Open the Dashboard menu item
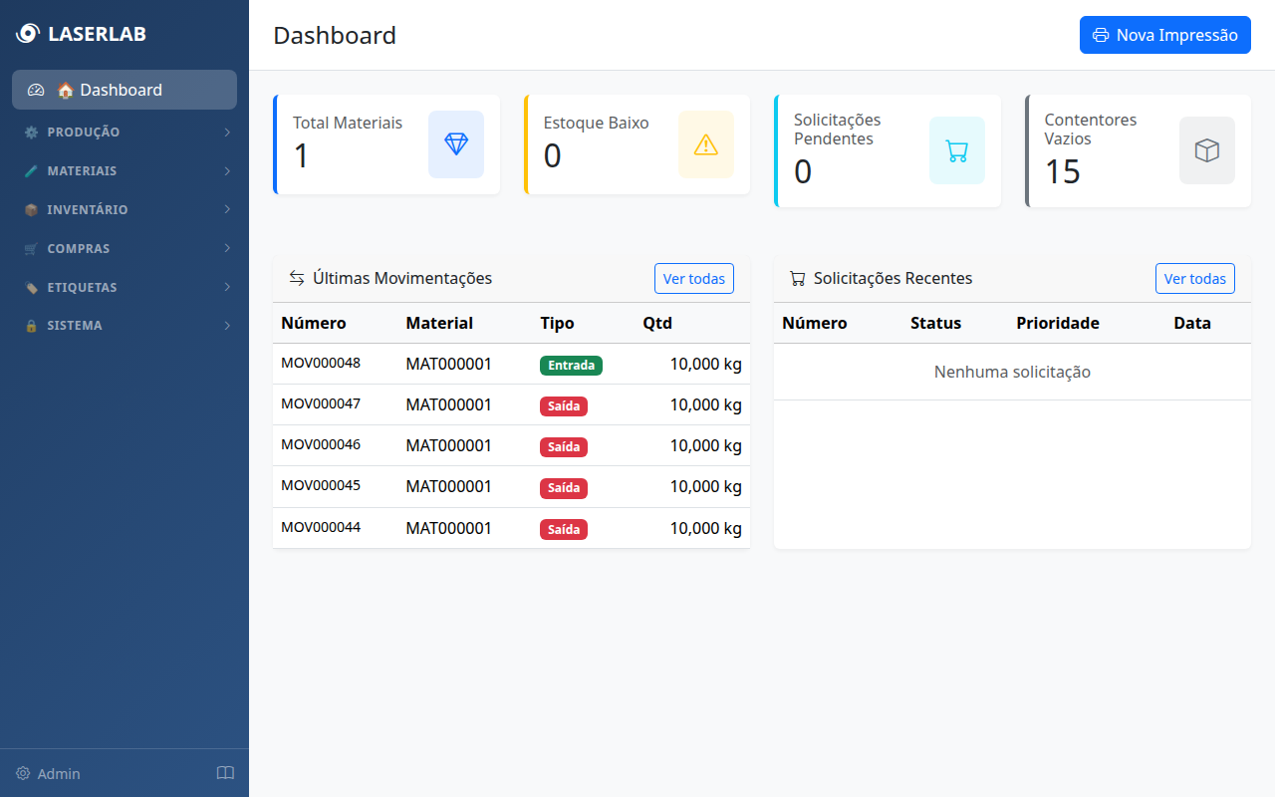The image size is (1275, 797). tap(124, 90)
